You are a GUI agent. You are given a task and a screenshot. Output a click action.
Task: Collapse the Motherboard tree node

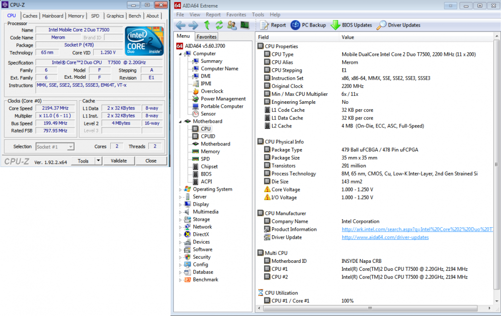point(179,121)
